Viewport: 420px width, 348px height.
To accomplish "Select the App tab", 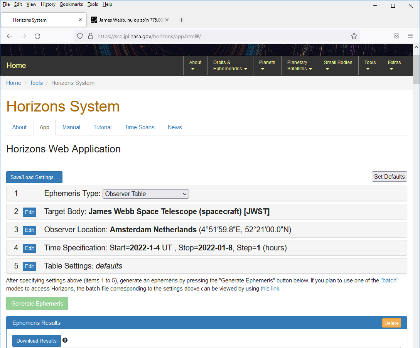I will pos(44,127).
